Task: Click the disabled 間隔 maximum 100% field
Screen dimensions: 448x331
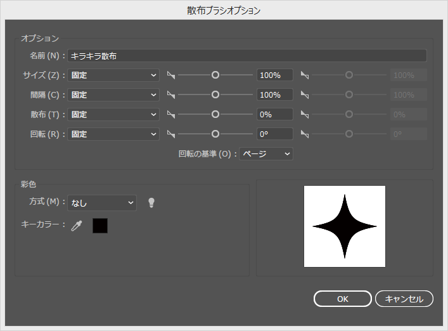Action: [x=409, y=95]
